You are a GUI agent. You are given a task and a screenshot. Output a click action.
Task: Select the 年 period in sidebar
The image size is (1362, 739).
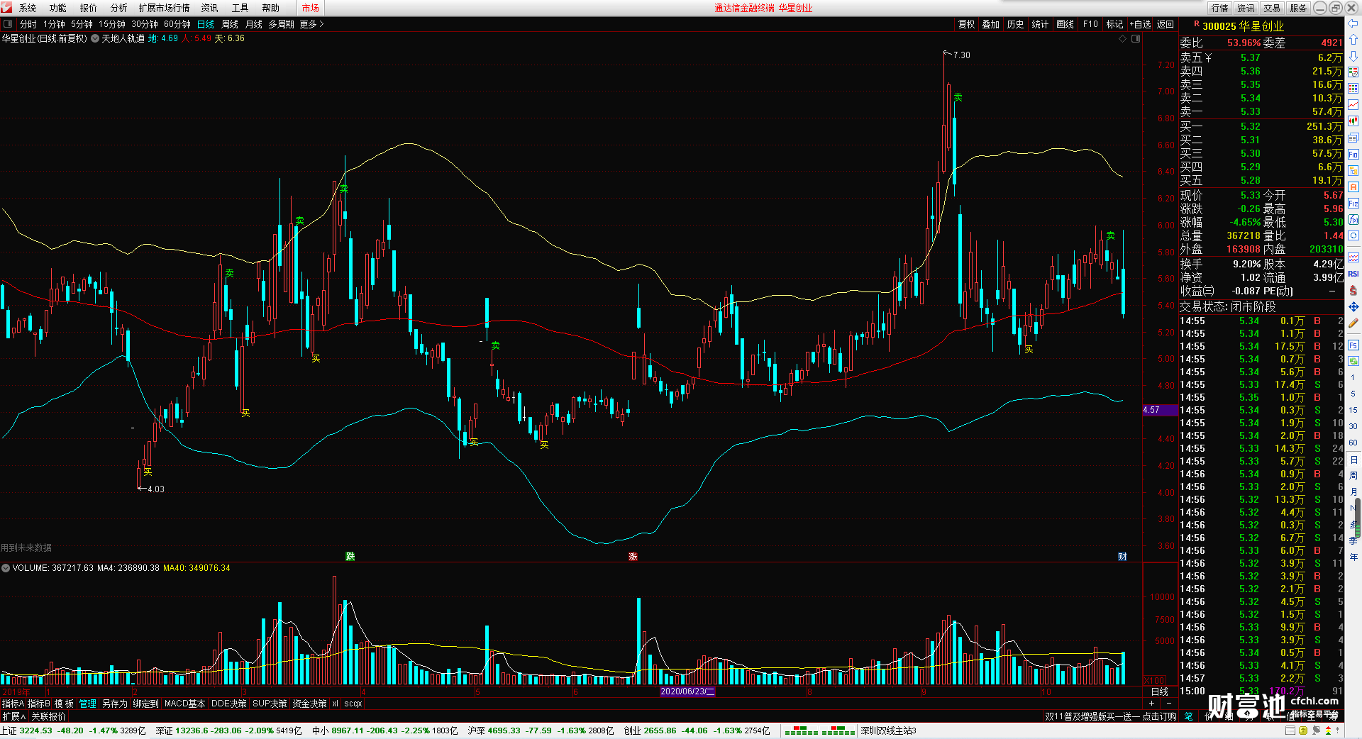coord(1353,557)
